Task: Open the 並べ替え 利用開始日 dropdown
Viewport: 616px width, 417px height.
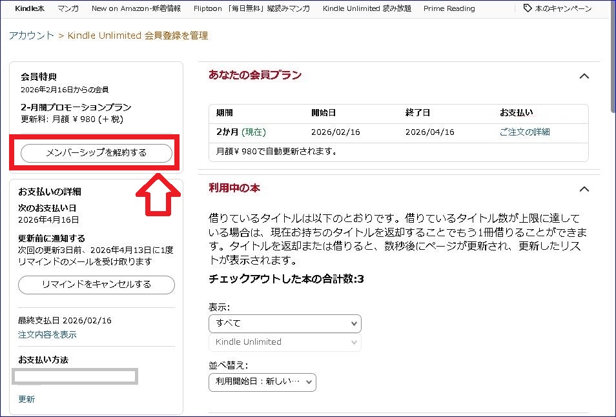Action: coord(262,381)
